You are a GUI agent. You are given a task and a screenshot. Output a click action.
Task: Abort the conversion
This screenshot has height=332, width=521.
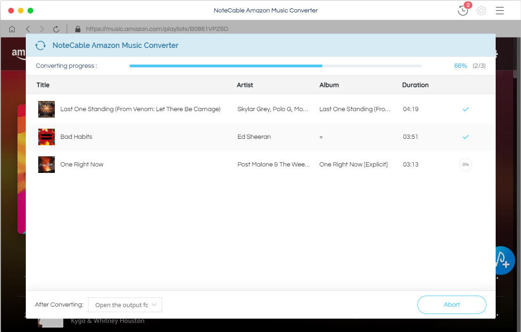click(x=451, y=305)
